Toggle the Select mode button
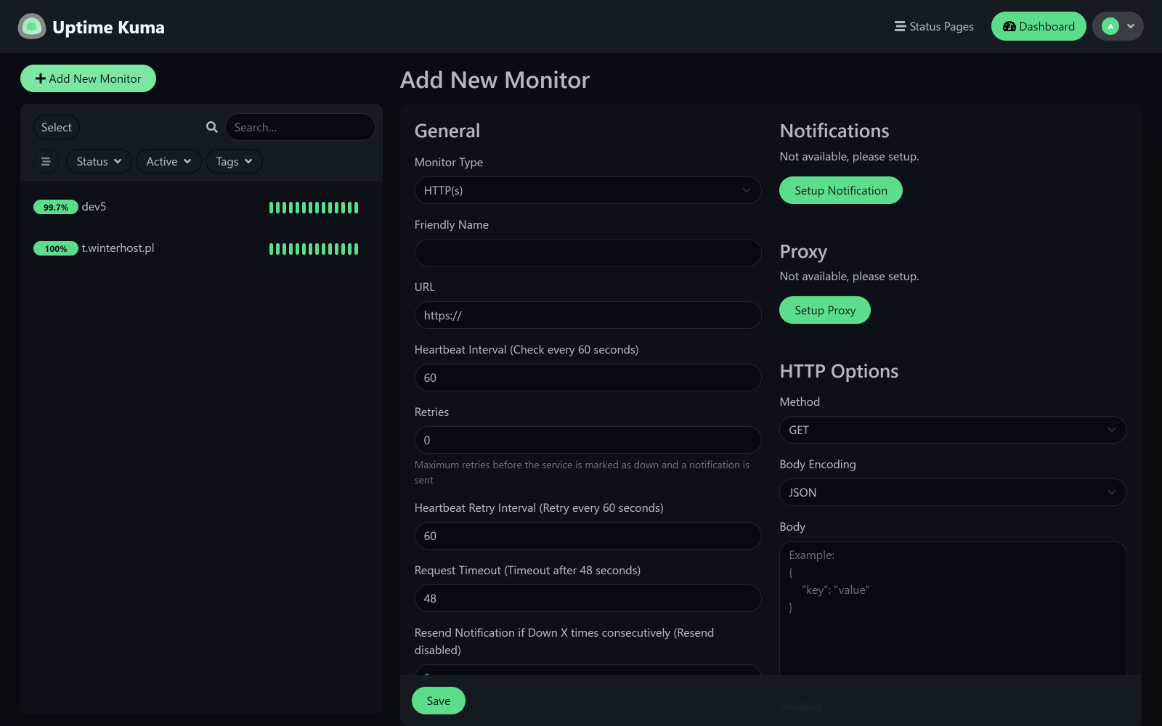The height and width of the screenshot is (726, 1162). tap(57, 127)
